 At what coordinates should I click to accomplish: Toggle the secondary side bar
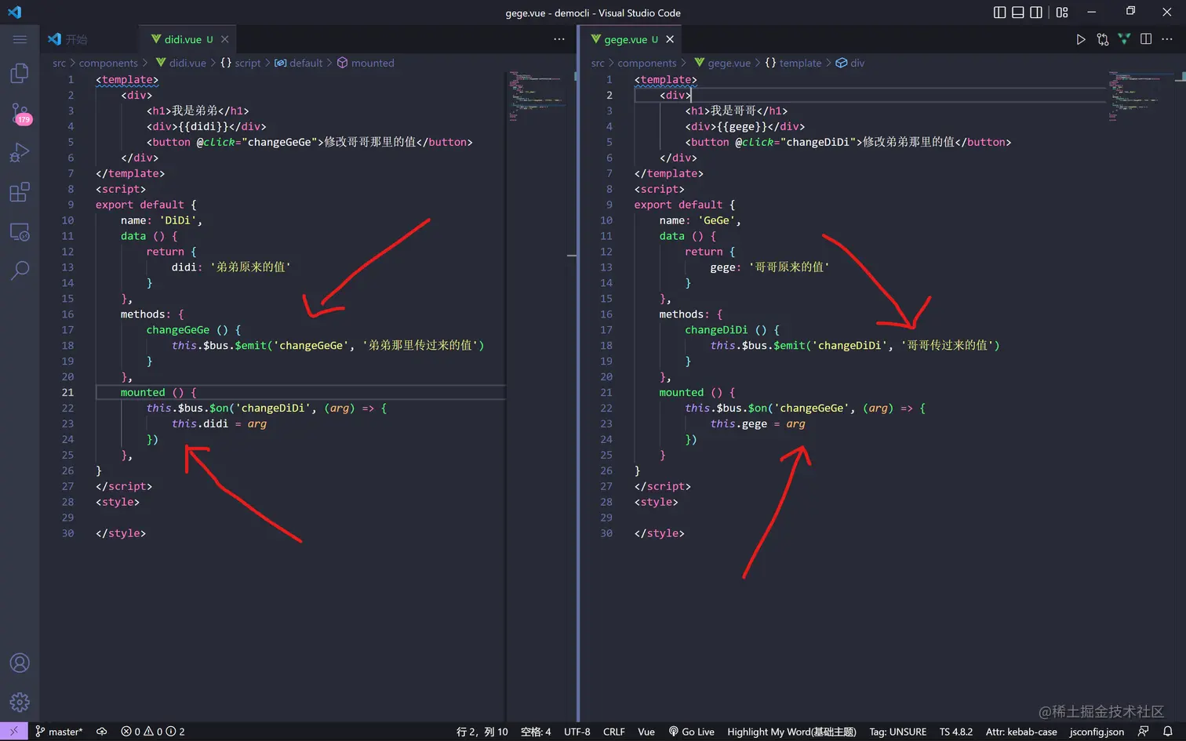(x=1036, y=12)
